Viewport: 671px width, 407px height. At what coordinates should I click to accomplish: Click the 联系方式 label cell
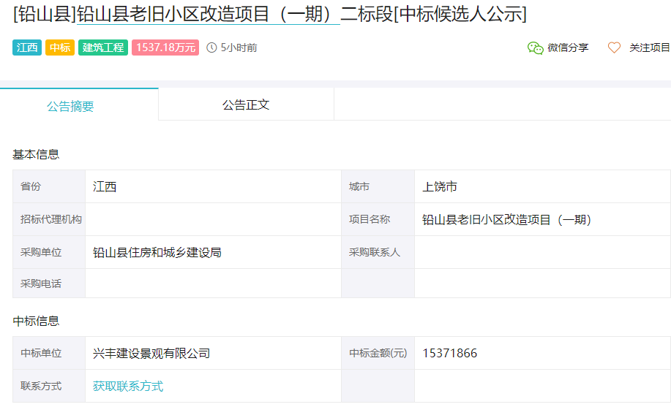(x=49, y=386)
